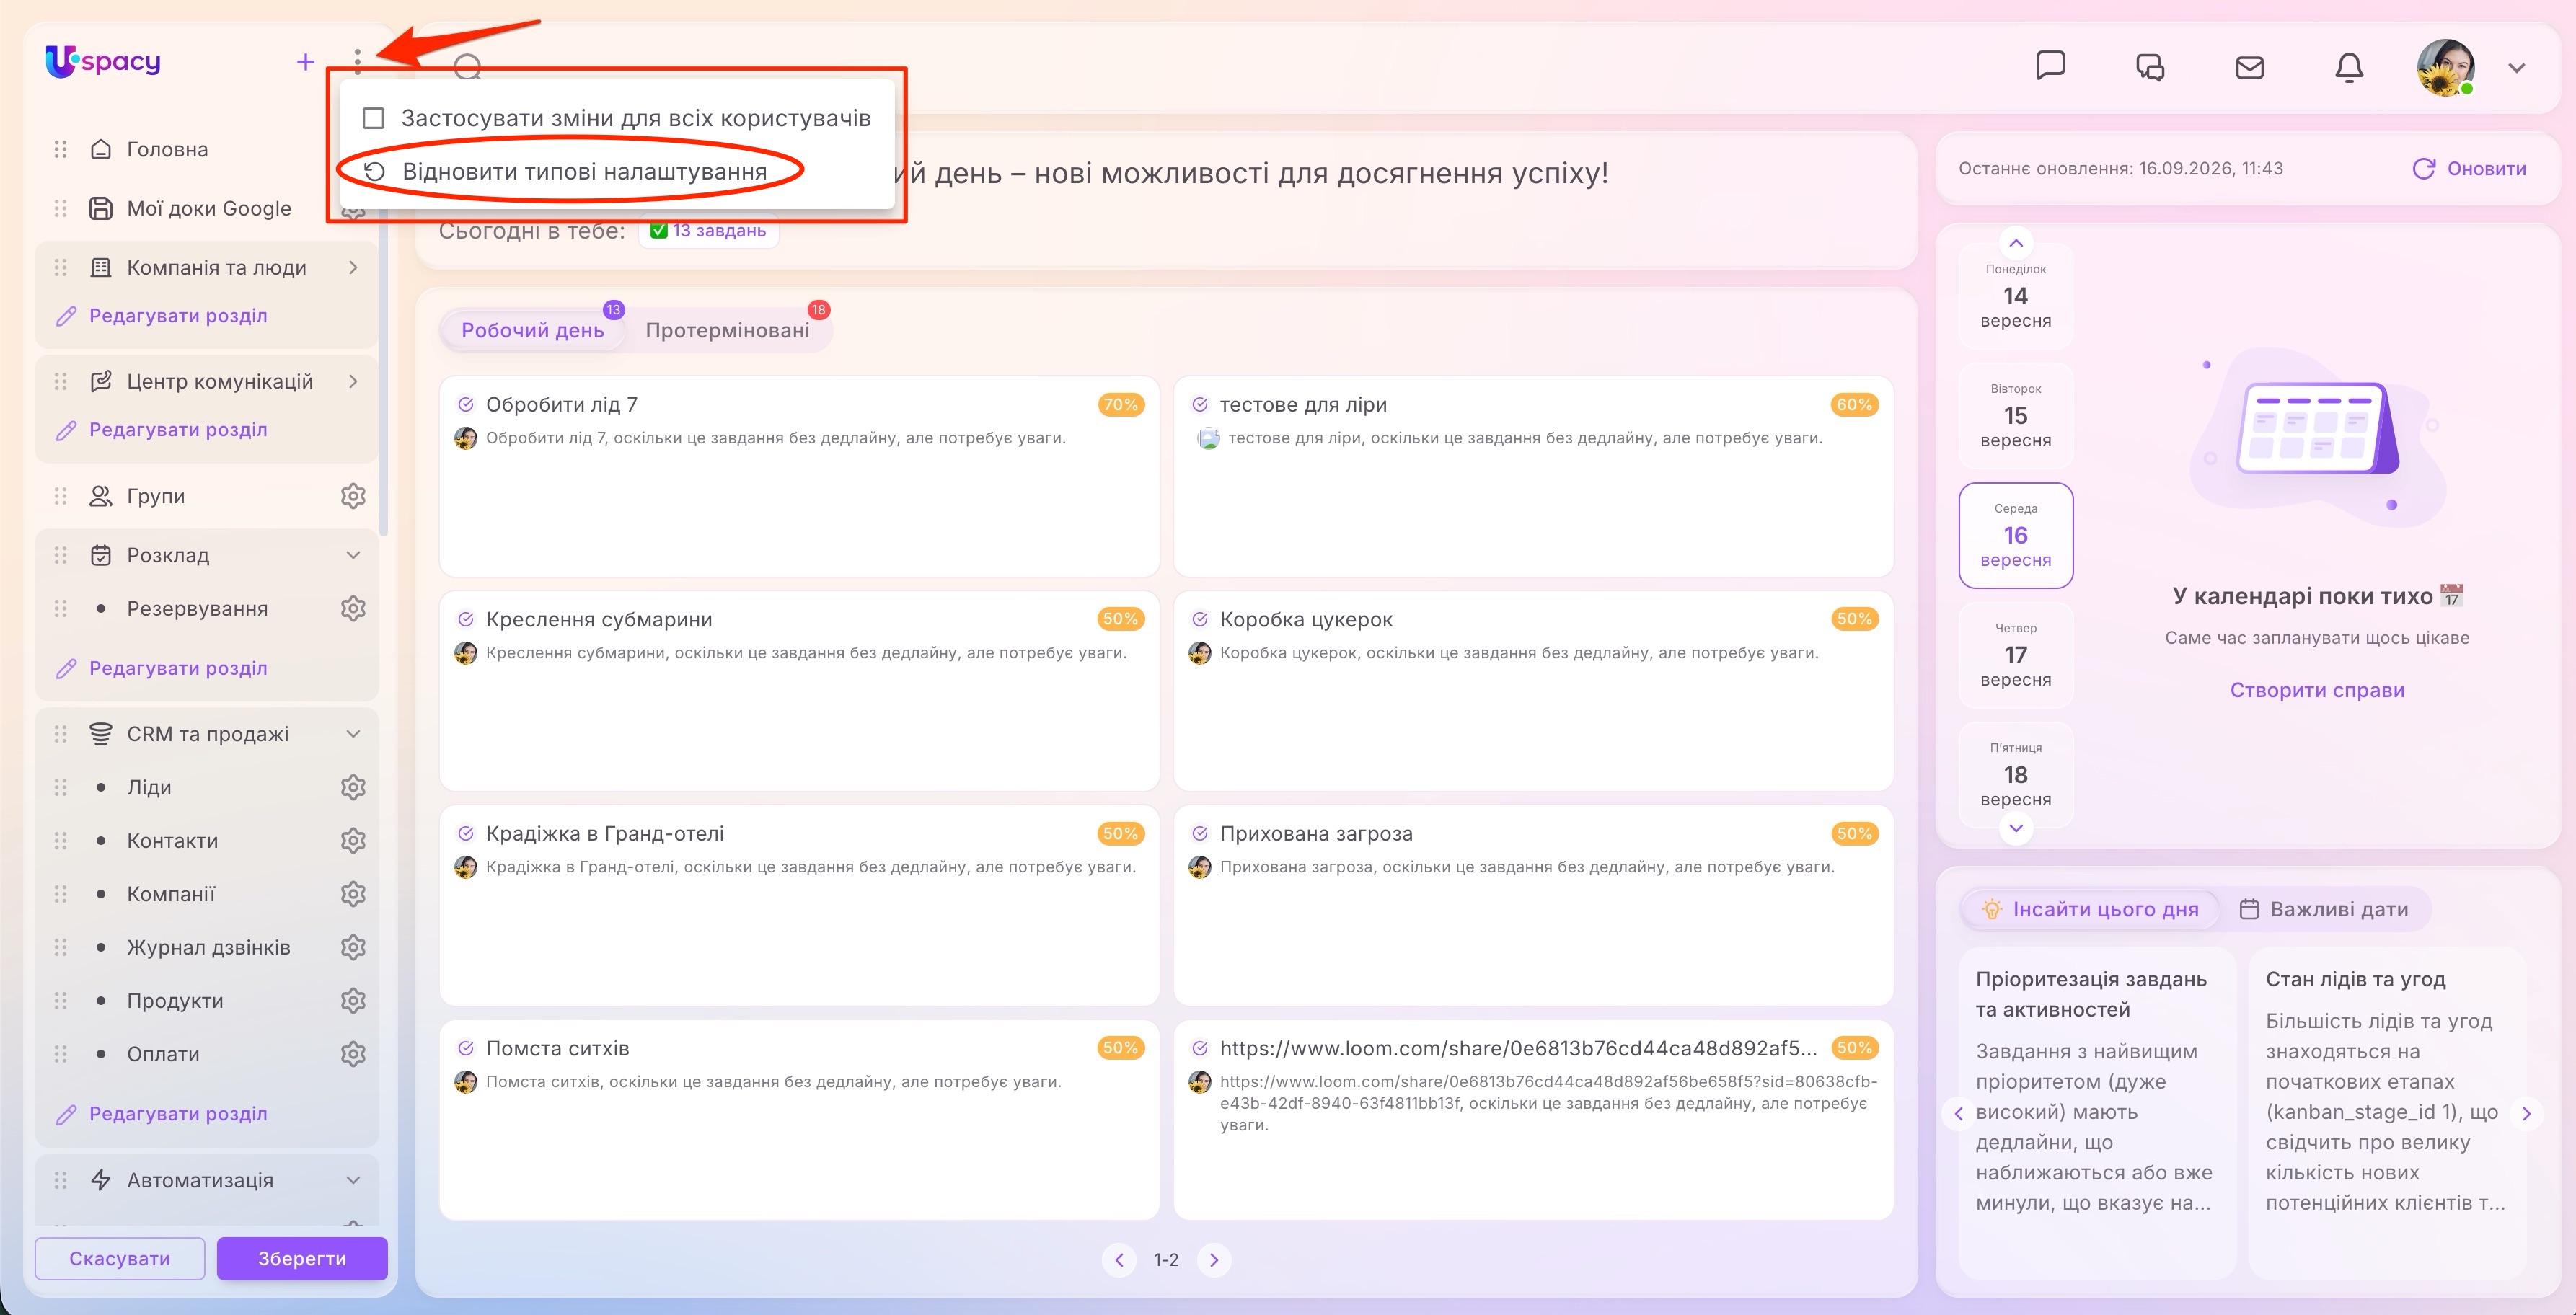The height and width of the screenshot is (1315, 2576).
Task: Select the 'Інсайти цього дня' tab
Action: [2090, 909]
